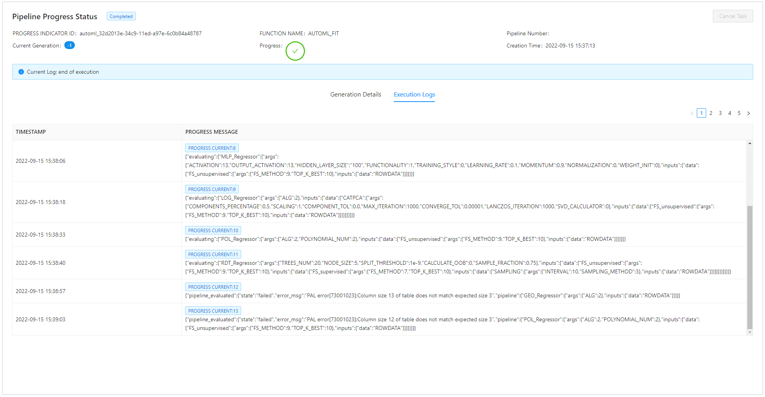This screenshot has width=765, height=397.
Task: Click the PROGRESS CURRENT:12 tag
Action: pyautogui.click(x=213, y=287)
